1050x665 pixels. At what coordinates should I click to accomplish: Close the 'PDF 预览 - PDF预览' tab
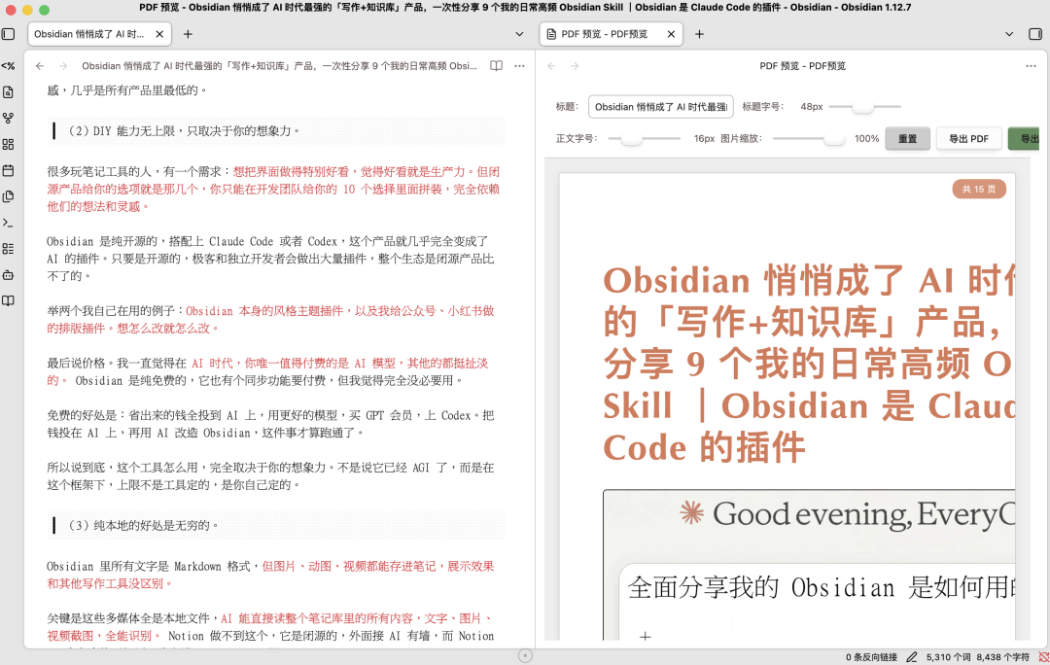[671, 34]
